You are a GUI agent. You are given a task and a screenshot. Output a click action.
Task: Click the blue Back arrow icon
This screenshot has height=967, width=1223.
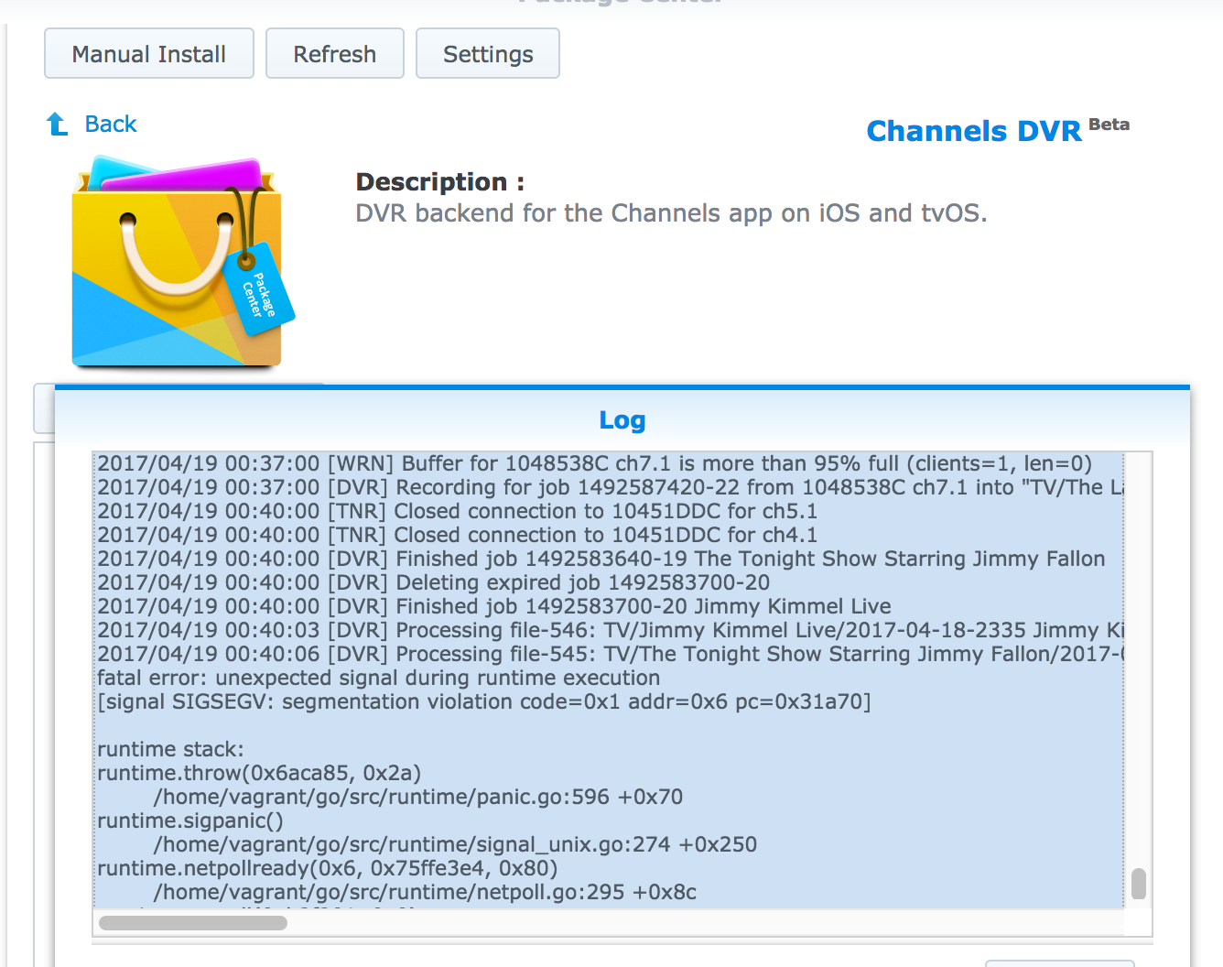58,124
